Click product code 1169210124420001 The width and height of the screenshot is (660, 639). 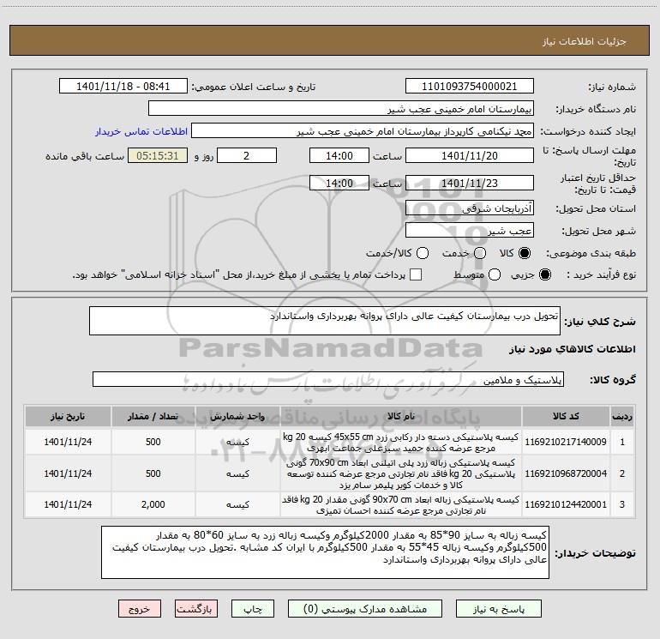point(566,504)
